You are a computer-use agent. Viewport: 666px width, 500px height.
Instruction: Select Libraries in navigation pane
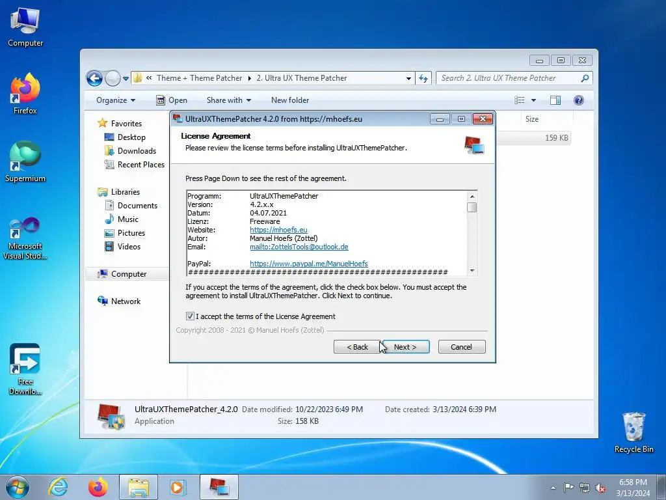tap(126, 192)
